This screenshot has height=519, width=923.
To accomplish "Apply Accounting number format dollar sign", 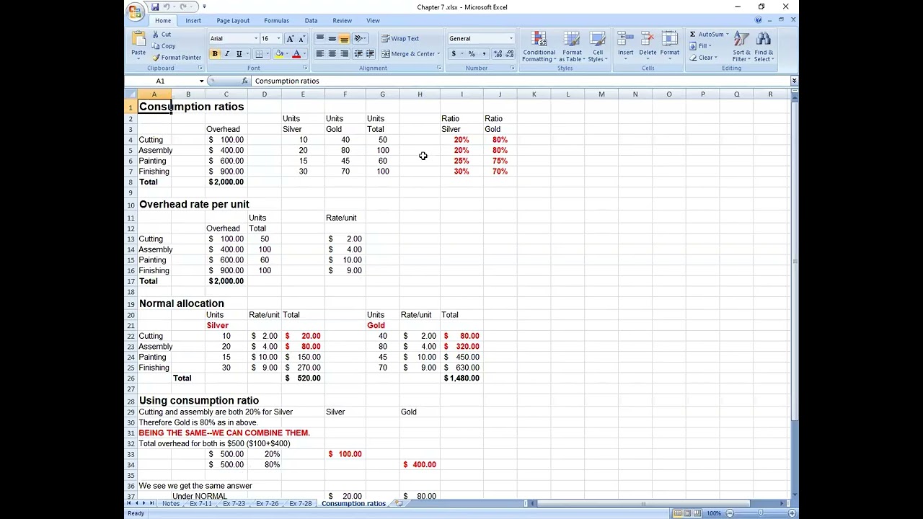I will coord(454,54).
